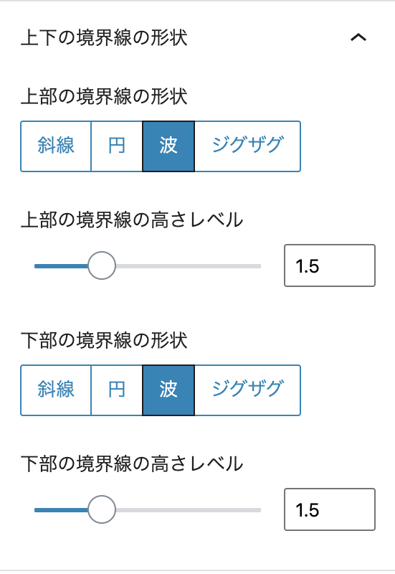
Task: Select 斜線 for upper border shape
Action: pos(56,146)
